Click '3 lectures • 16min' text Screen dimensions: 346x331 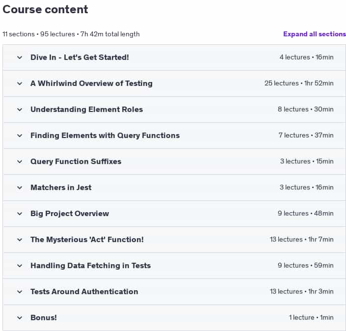tap(307, 188)
